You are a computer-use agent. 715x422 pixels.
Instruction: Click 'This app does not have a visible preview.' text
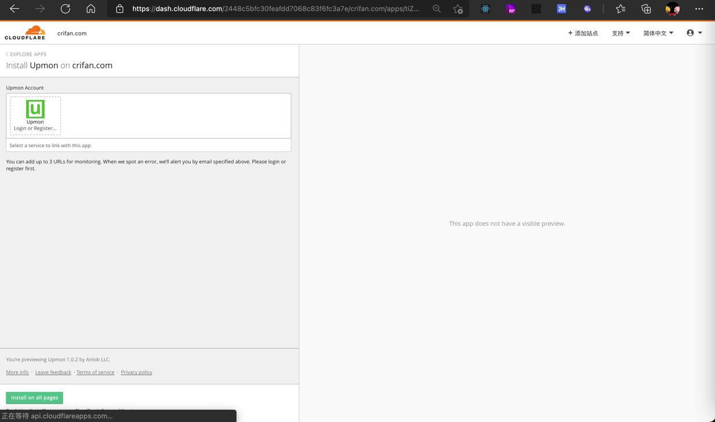(507, 223)
